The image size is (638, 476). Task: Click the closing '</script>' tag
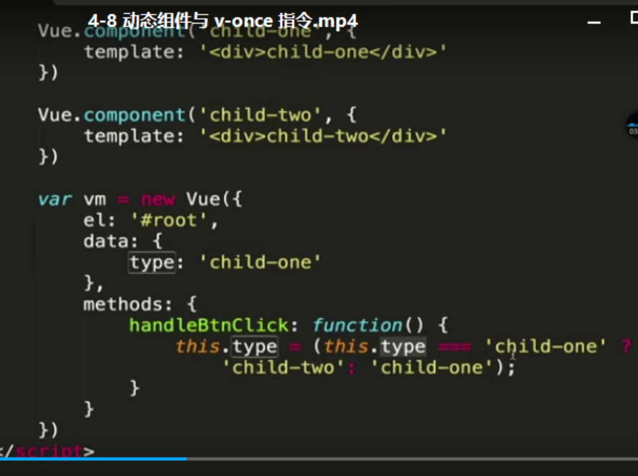click(x=47, y=451)
